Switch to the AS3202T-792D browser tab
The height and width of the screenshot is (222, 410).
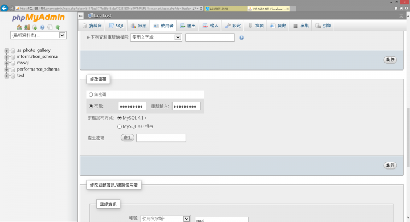[x=225, y=9]
